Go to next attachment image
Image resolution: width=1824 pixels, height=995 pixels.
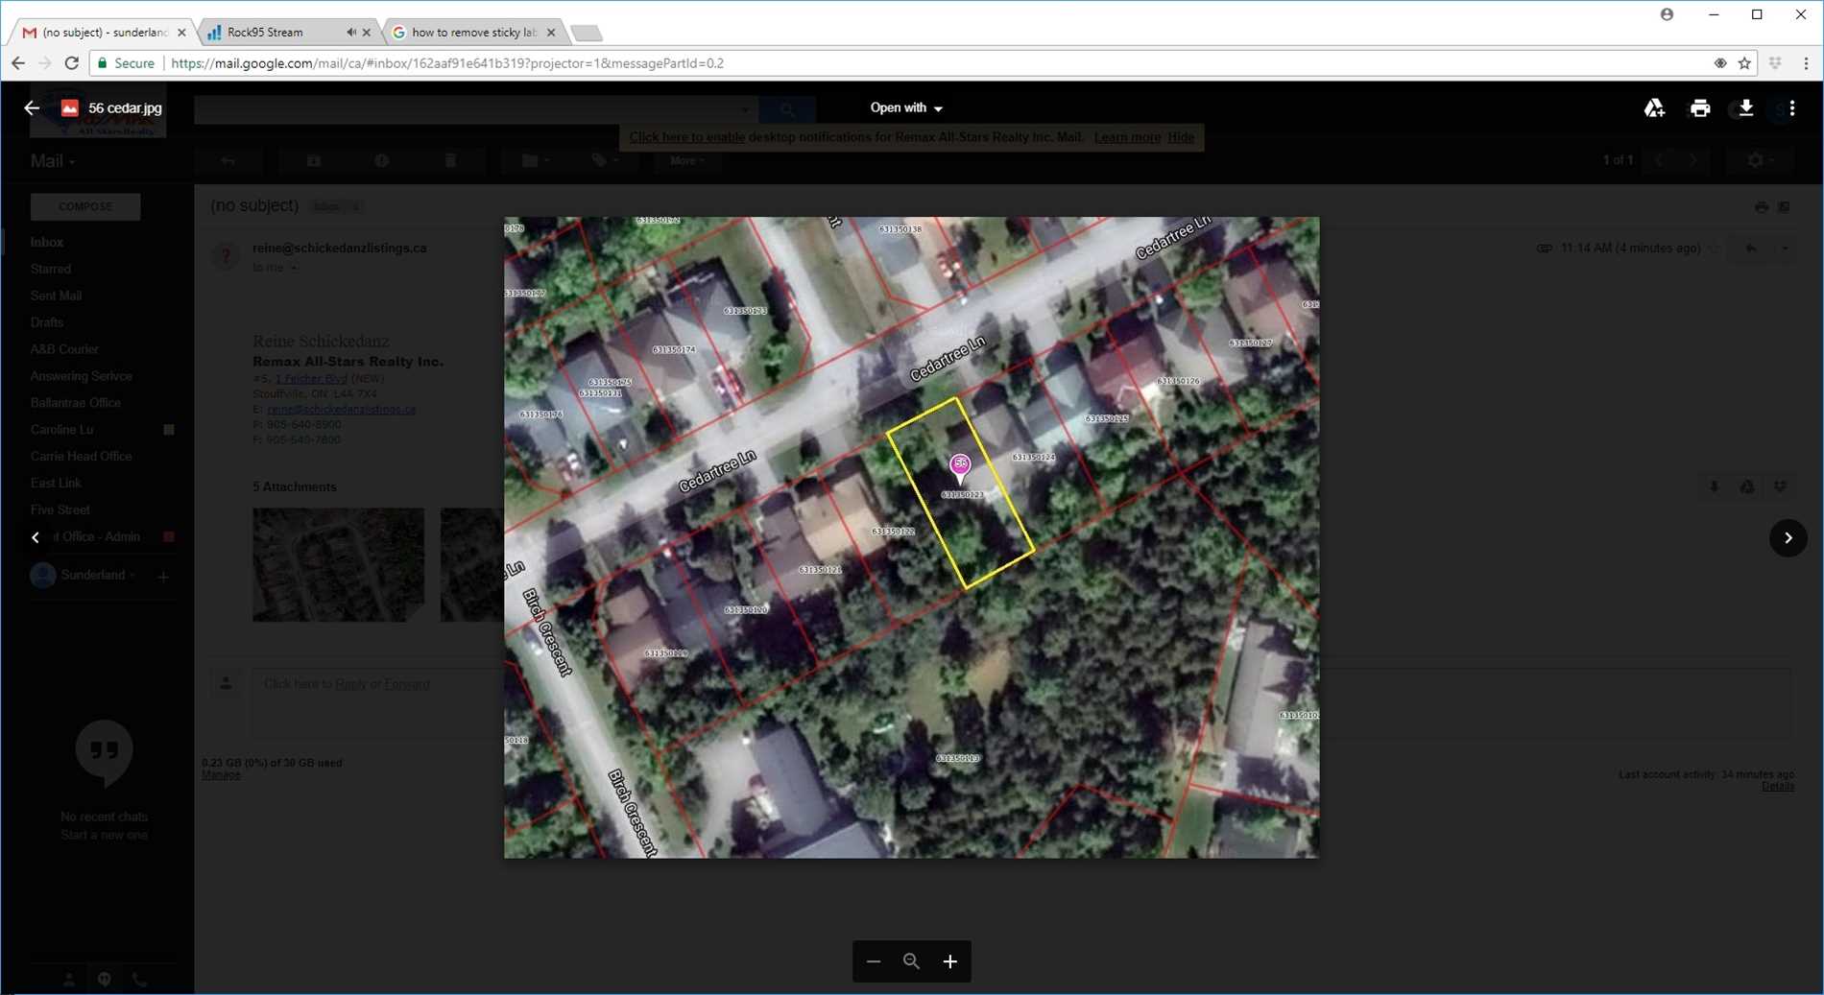[x=1788, y=537]
